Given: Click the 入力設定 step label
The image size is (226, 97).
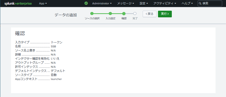Looking at the screenshot, I should [x=110, y=19].
